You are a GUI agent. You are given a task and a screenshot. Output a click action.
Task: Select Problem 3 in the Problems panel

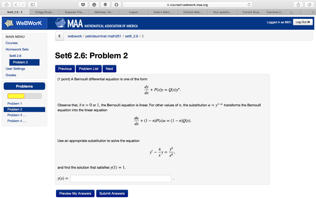[16, 115]
